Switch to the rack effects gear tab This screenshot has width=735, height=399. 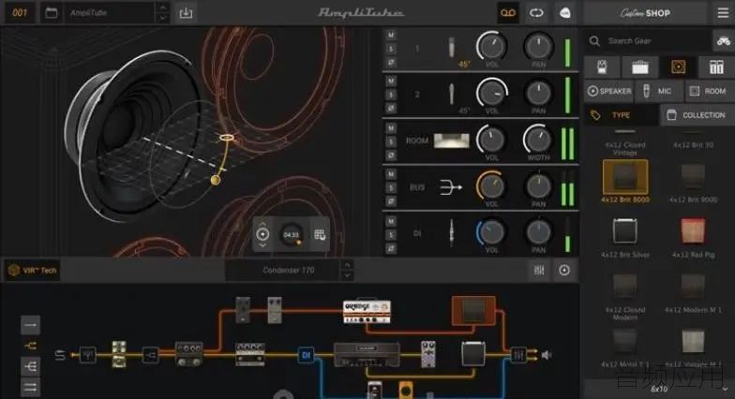coord(716,67)
